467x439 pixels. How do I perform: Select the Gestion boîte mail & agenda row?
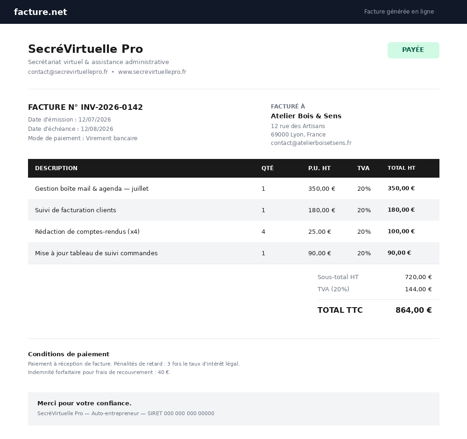pos(233,188)
